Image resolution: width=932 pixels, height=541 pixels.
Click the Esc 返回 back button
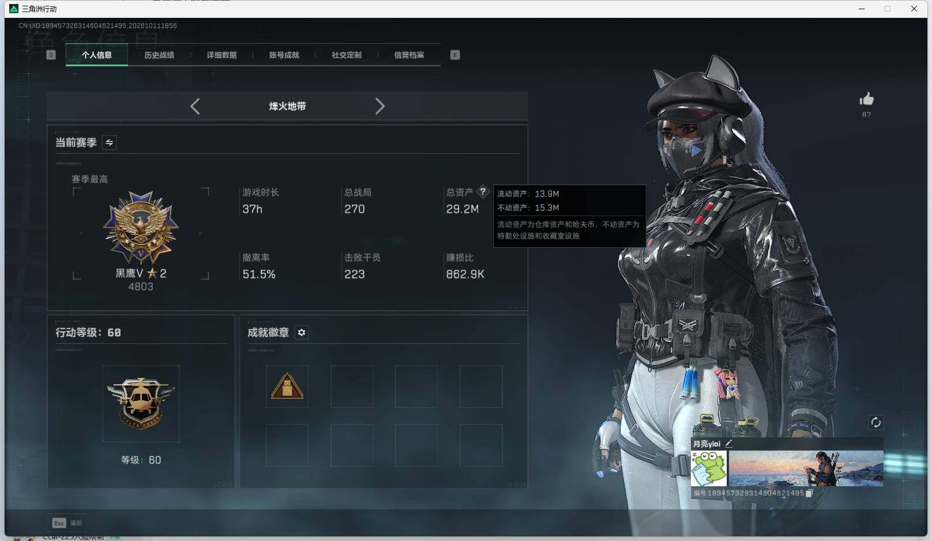[x=67, y=523]
